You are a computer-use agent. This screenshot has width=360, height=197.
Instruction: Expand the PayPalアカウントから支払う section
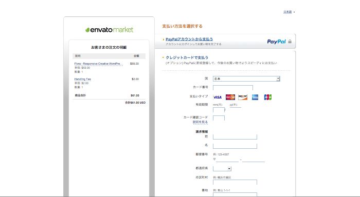(189, 39)
